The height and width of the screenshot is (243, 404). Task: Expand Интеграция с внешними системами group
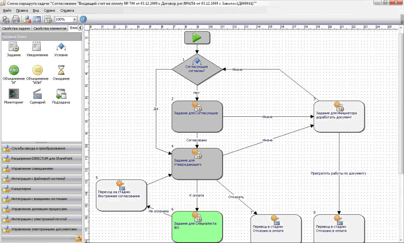[x=42, y=199]
